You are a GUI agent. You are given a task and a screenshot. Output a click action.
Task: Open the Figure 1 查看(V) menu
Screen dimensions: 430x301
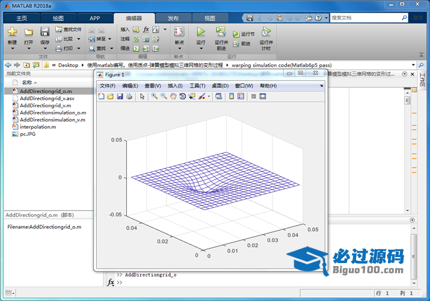[153, 86]
